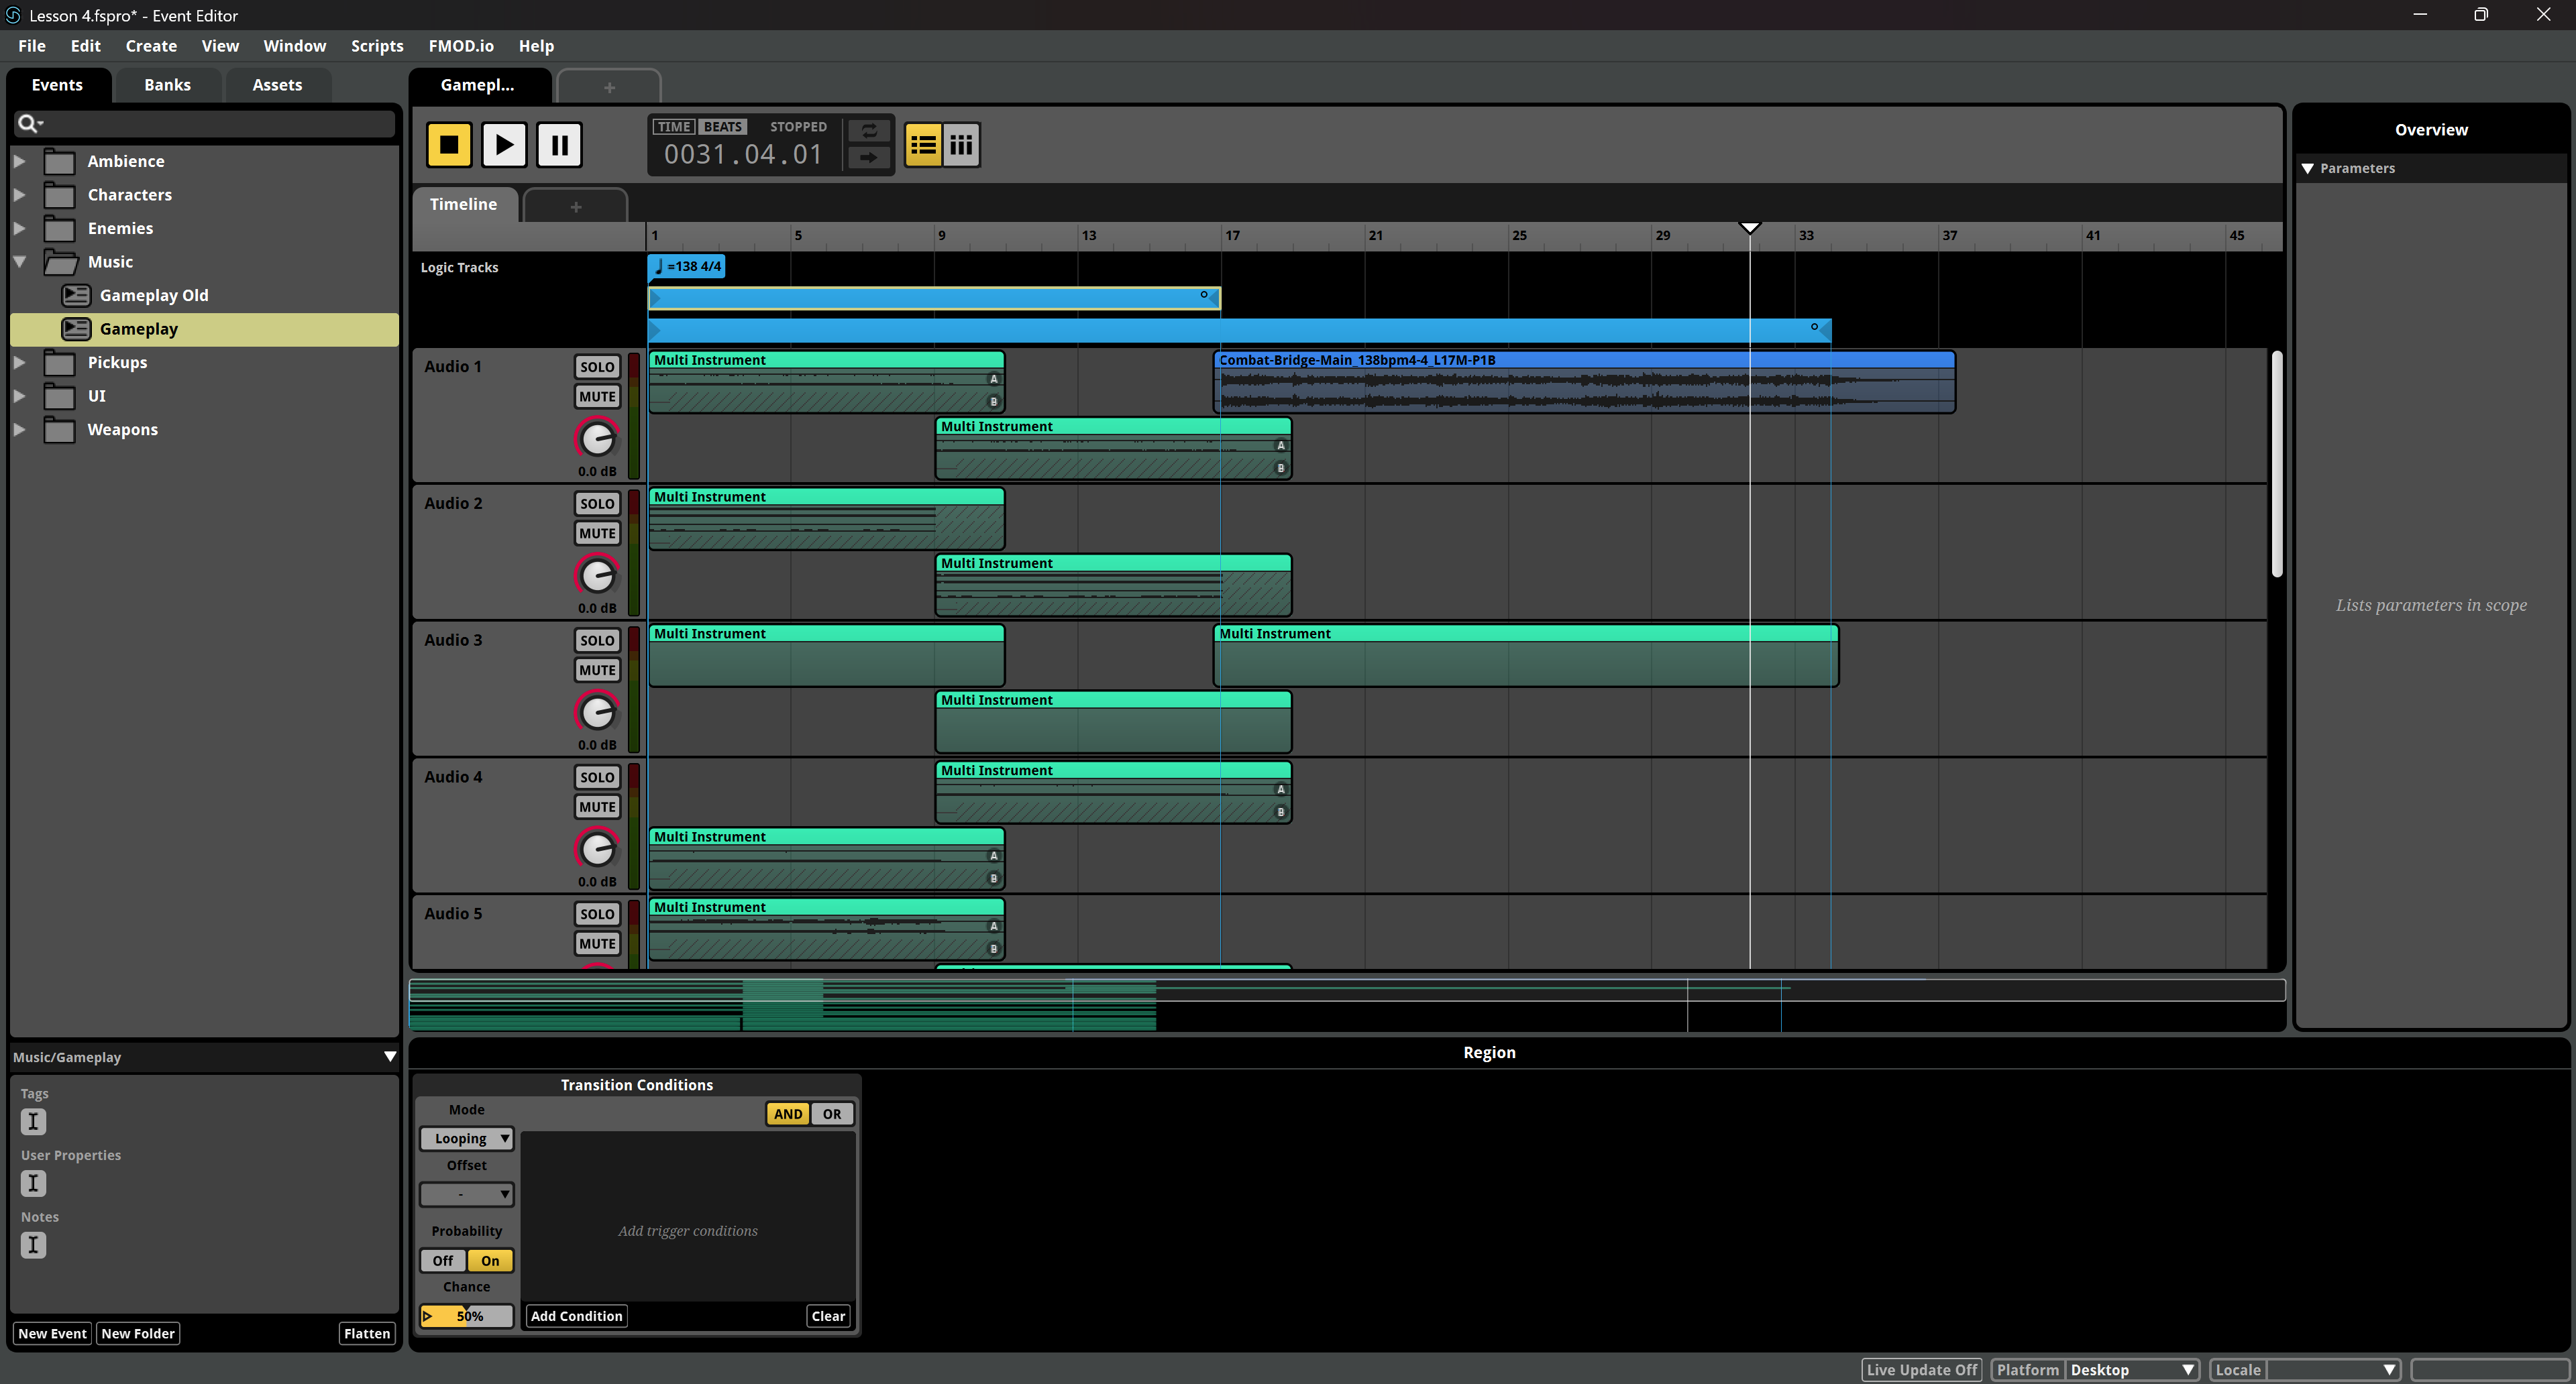Solo the Audio 4 track
This screenshot has width=2576, height=1384.
click(x=597, y=777)
